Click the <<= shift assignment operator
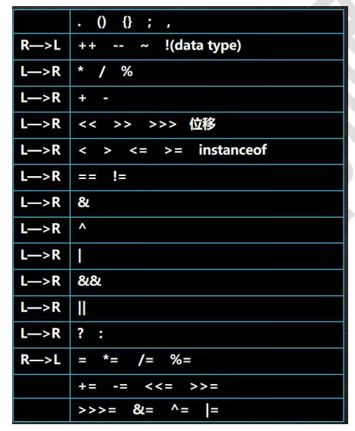355x431 pixels. (x=159, y=386)
